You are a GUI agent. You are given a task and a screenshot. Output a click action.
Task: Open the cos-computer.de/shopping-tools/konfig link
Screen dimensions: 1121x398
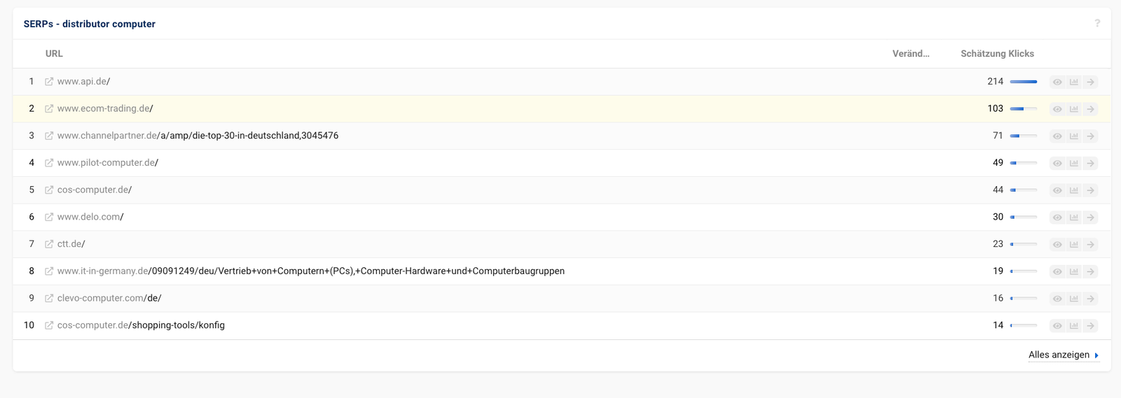click(141, 325)
